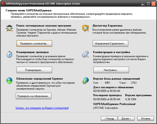
Task: Click the Поиск потенциально опасных программ heading
Action: [x=44, y=26]
